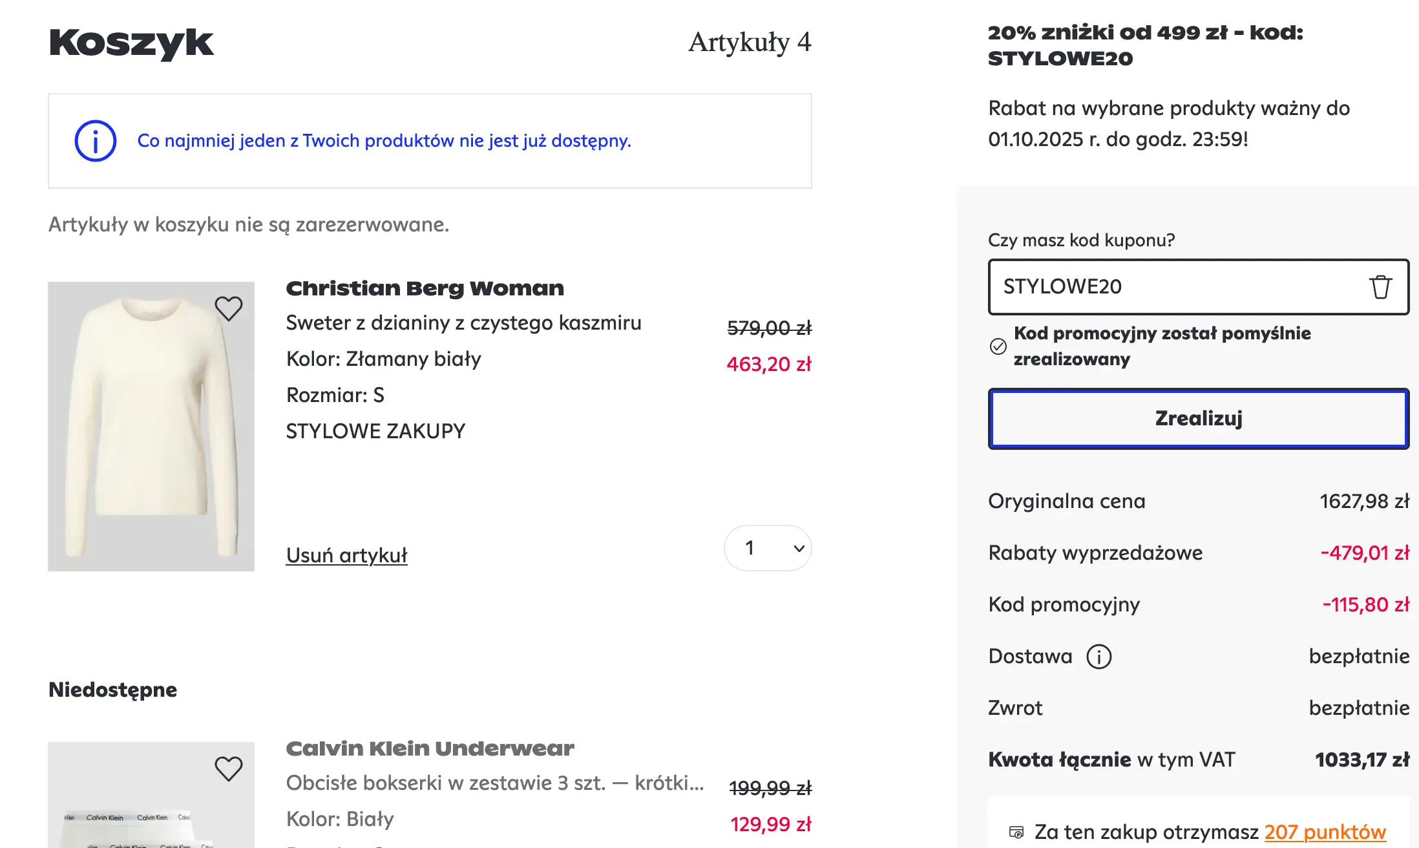
Task: Click the unavailable products notice text
Action: [384, 141]
